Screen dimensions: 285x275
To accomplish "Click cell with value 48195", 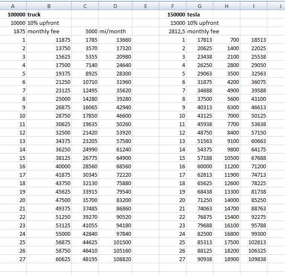I will point(85,259).
